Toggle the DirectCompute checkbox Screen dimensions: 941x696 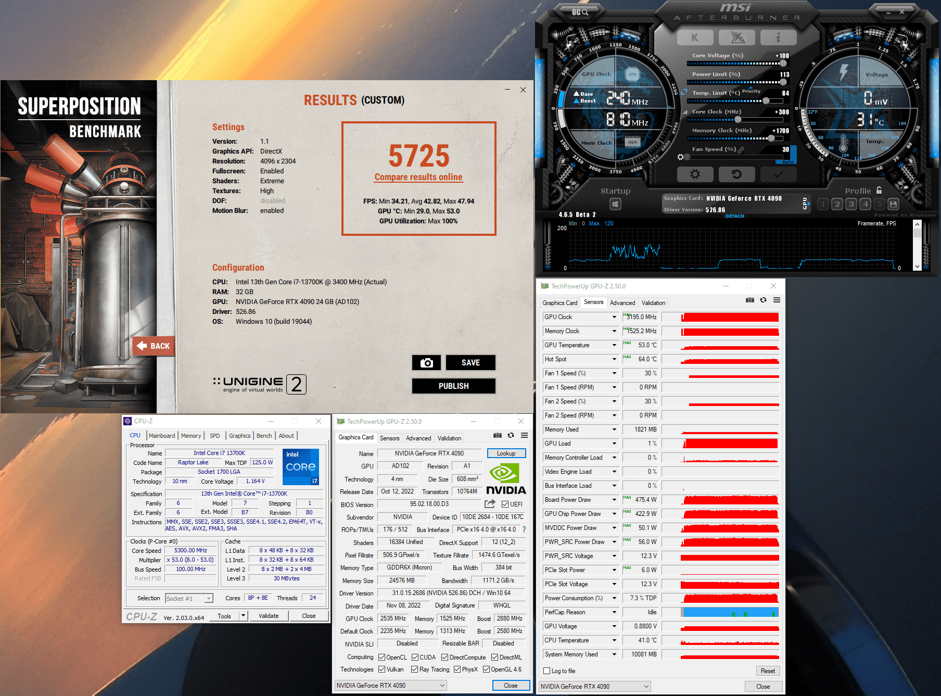pos(445,657)
